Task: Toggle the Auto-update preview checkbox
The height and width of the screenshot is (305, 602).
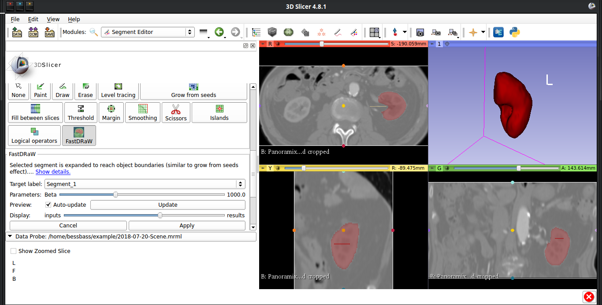Action: point(48,205)
